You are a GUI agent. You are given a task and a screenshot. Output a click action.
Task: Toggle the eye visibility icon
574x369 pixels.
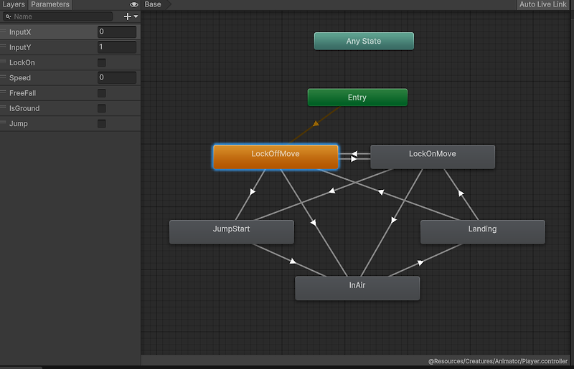(134, 4)
